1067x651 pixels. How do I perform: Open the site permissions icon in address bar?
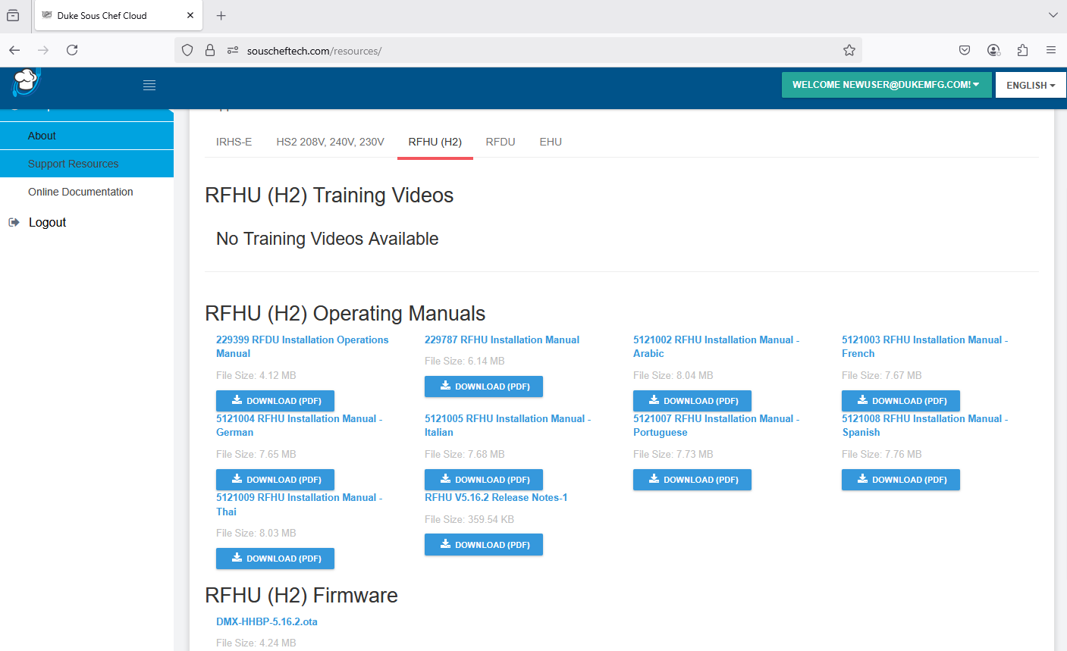(x=233, y=51)
